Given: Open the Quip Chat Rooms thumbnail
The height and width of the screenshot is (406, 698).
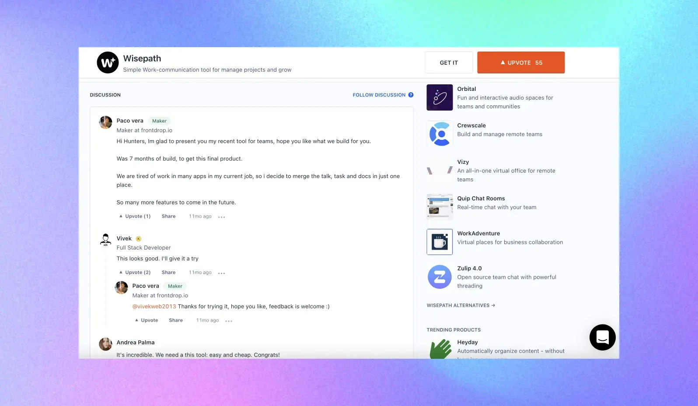Looking at the screenshot, I should 440,207.
